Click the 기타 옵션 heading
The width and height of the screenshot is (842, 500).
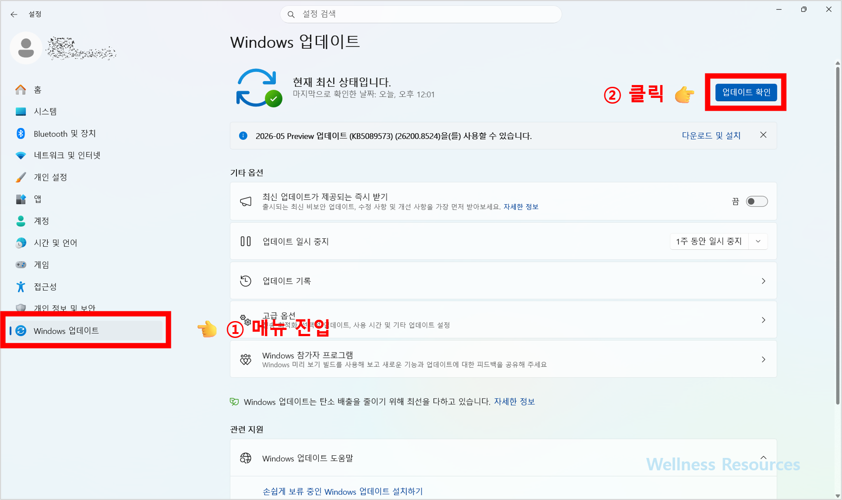[247, 173]
